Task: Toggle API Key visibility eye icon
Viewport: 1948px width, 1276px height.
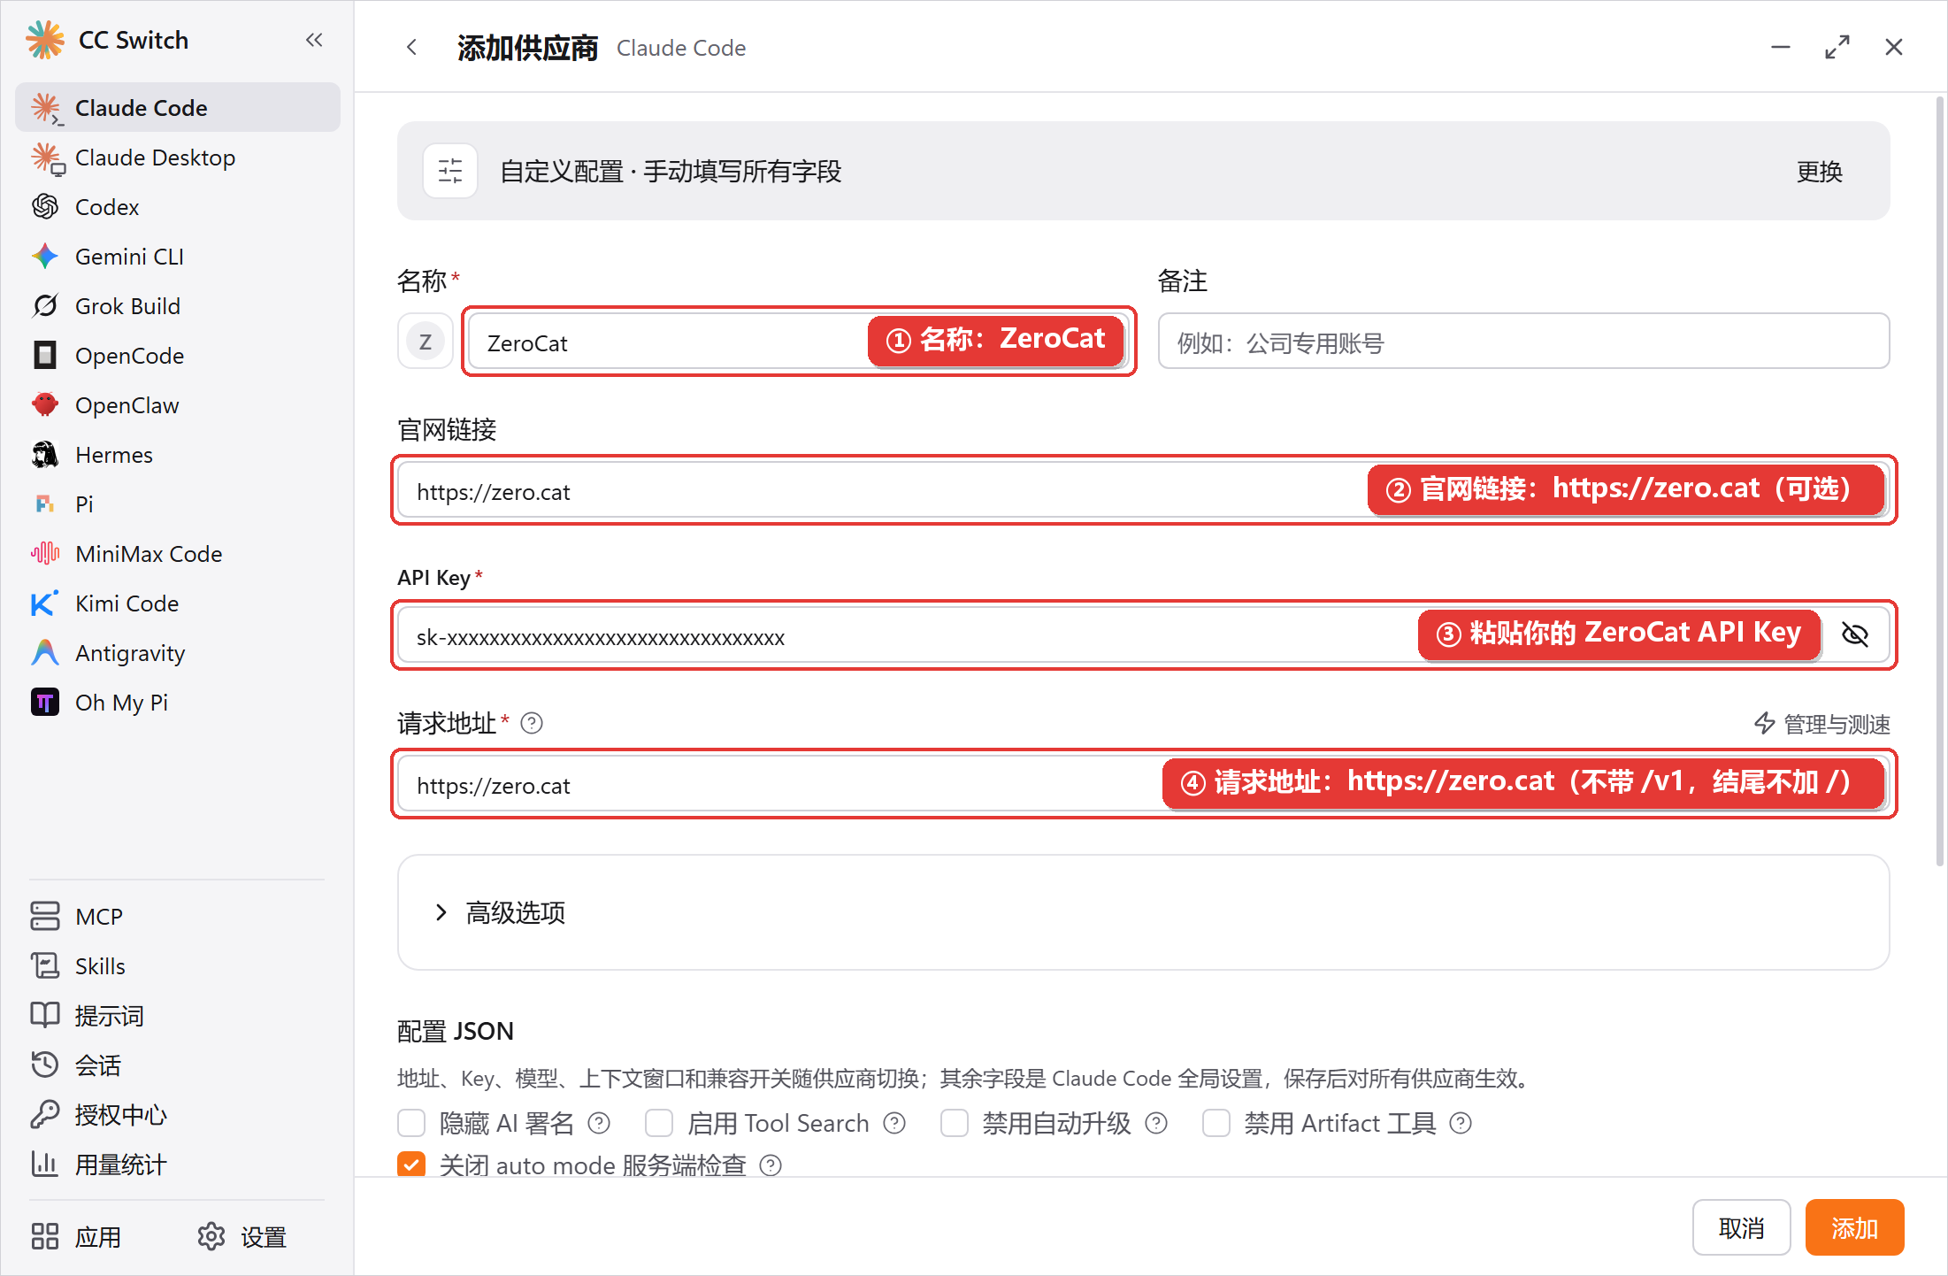Action: tap(1854, 634)
